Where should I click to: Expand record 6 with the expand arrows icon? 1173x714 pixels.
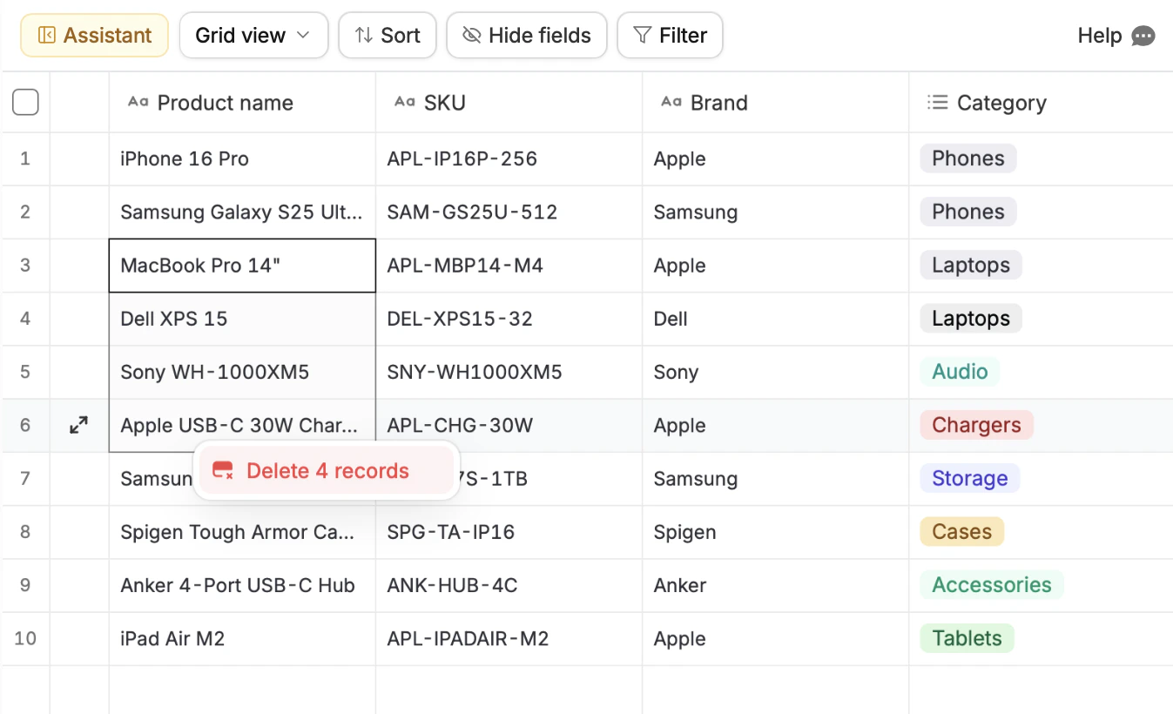coord(78,426)
